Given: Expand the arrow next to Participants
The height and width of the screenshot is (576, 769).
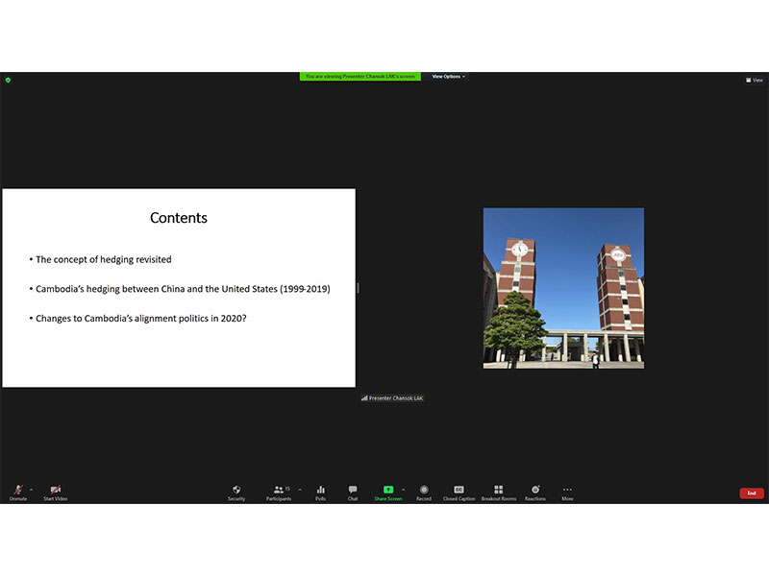Looking at the screenshot, I should coord(300,489).
